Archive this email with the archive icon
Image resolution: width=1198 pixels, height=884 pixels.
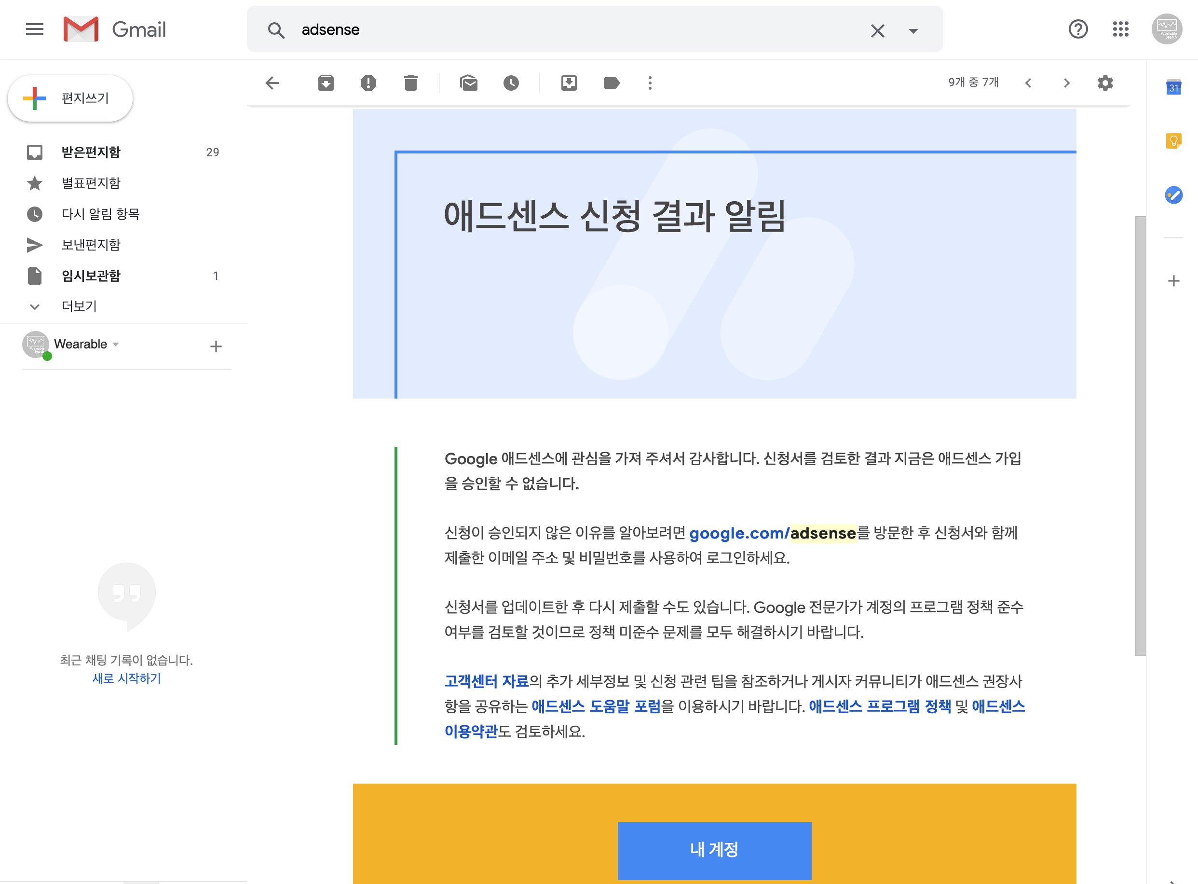point(326,83)
